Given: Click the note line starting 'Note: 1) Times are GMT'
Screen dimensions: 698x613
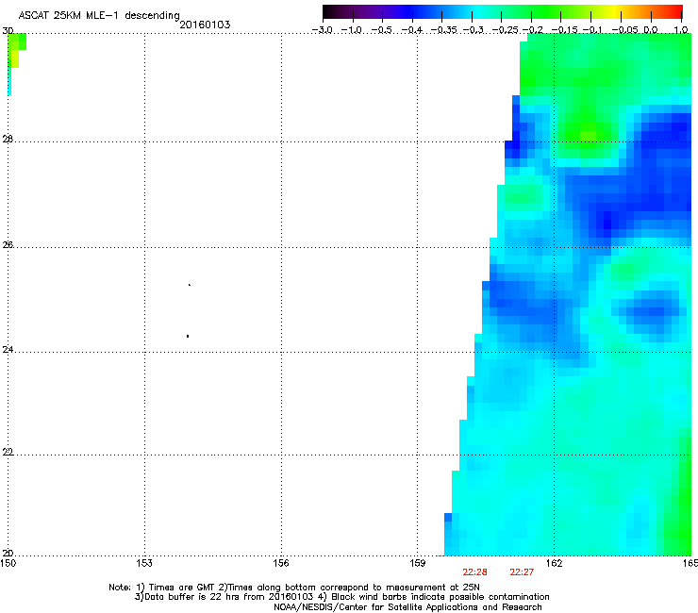Looking at the screenshot, I should pyautogui.click(x=293, y=588).
